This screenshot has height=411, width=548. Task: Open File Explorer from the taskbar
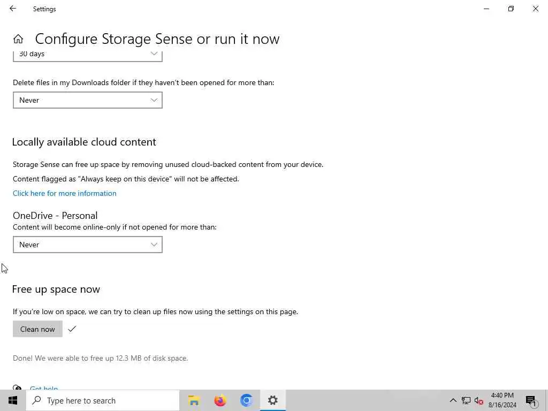tap(194, 400)
